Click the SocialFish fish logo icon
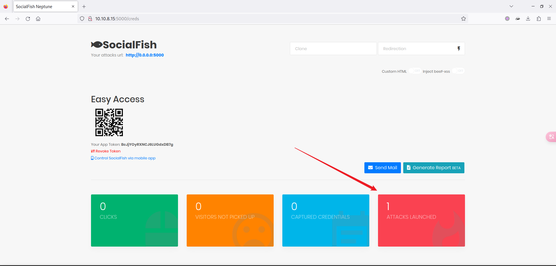Viewport: 556px width, 266px height. click(97, 45)
